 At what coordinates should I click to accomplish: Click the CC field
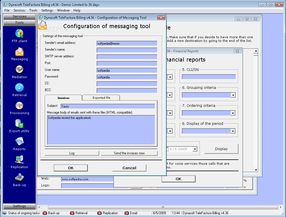[127, 84]
